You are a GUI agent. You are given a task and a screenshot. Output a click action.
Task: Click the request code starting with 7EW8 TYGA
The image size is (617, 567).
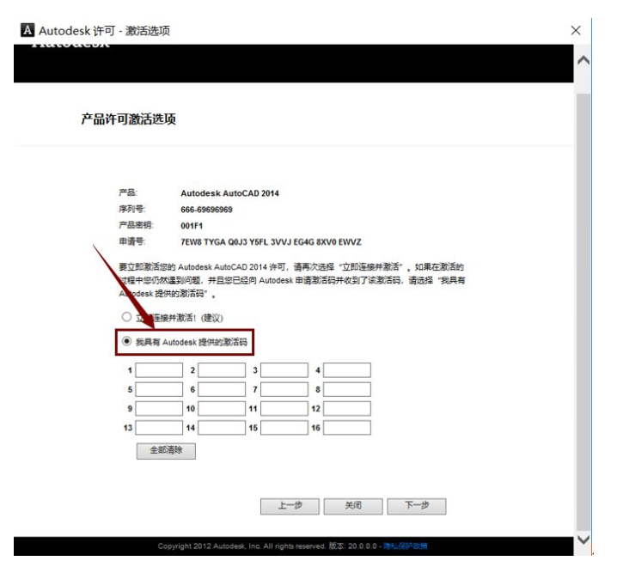coord(271,242)
